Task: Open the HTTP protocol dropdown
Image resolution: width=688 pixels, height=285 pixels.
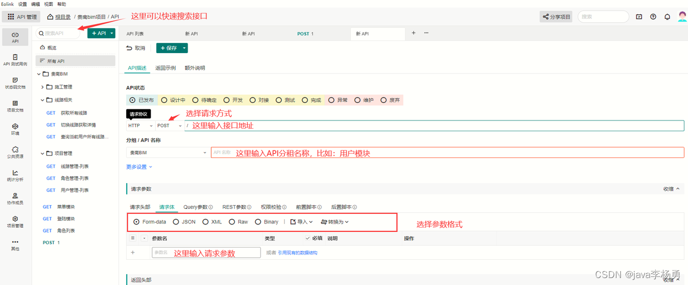Action: coord(140,125)
